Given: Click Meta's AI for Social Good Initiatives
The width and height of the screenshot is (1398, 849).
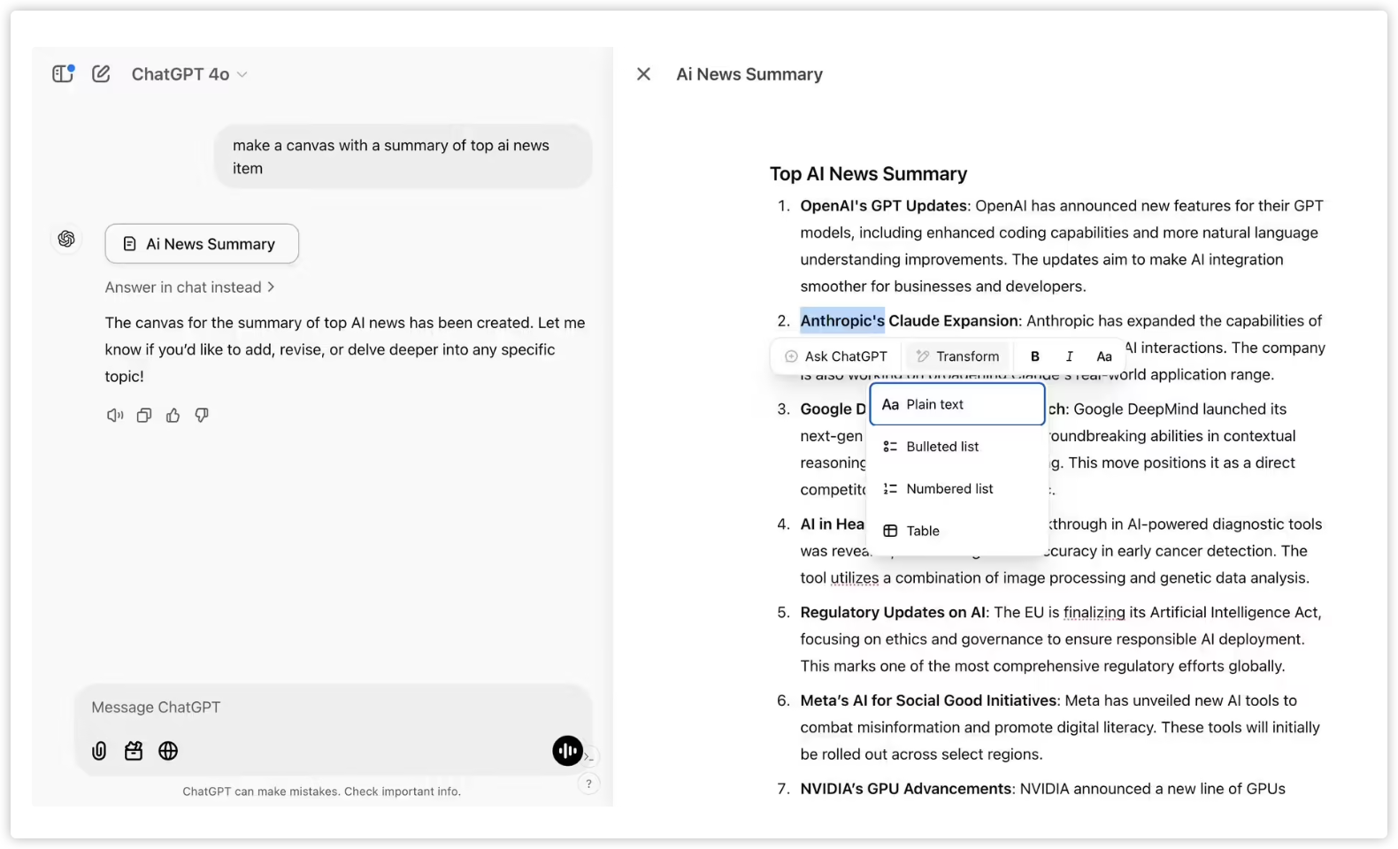Looking at the screenshot, I should click(929, 701).
